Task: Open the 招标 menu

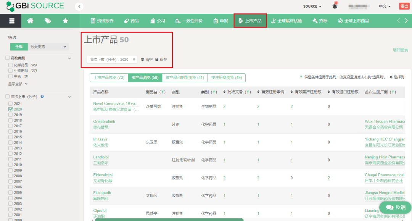Action: (320, 21)
